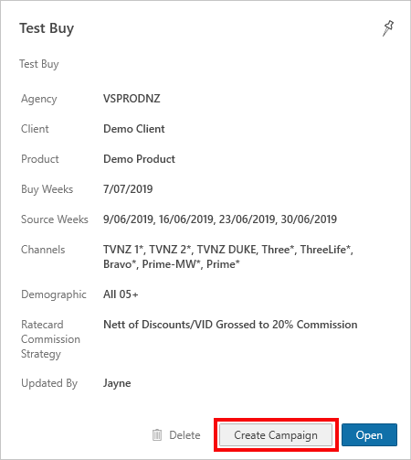
Task: Click the trash can Delete icon
Action: (157, 434)
